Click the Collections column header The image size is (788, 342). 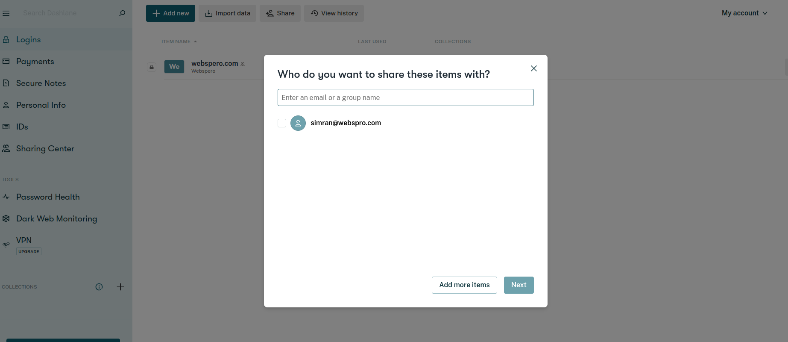[x=453, y=41]
